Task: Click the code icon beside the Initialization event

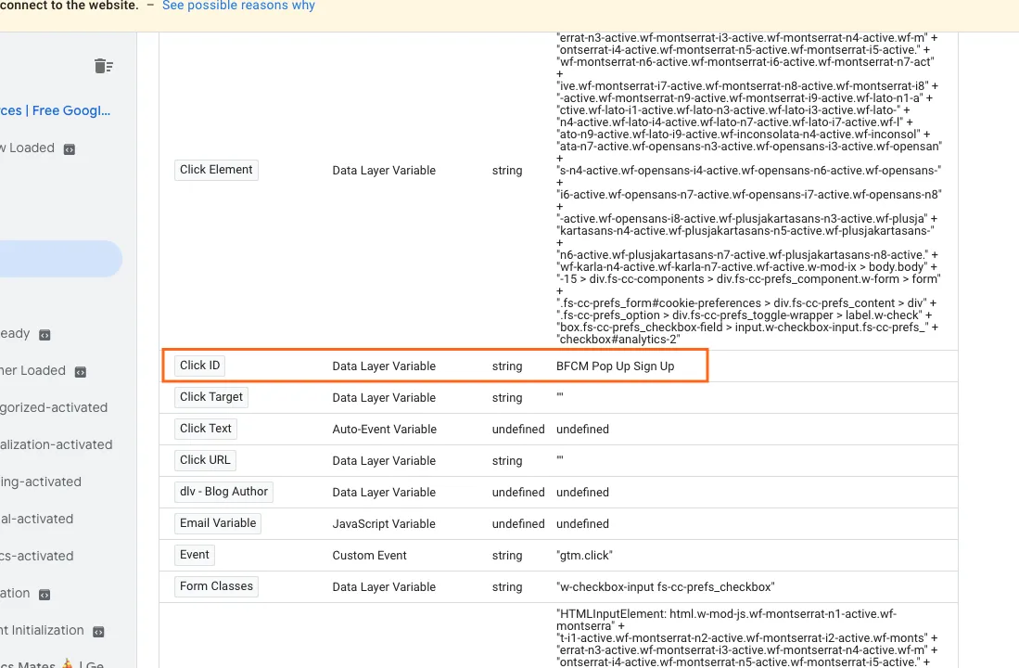Action: [99, 632]
